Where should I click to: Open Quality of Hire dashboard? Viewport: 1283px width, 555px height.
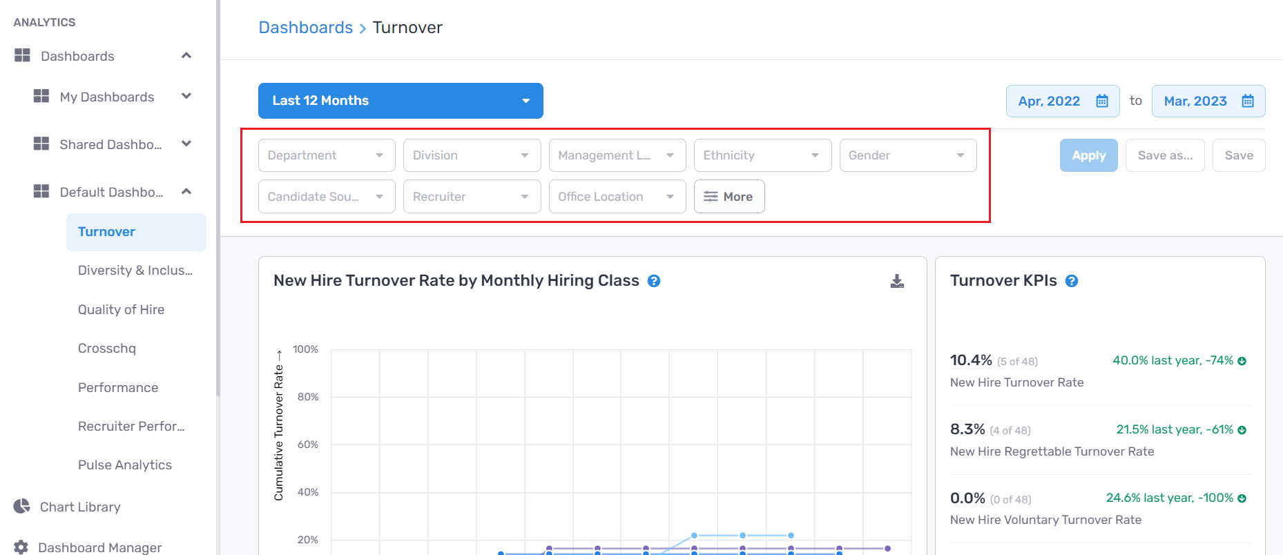click(x=121, y=310)
